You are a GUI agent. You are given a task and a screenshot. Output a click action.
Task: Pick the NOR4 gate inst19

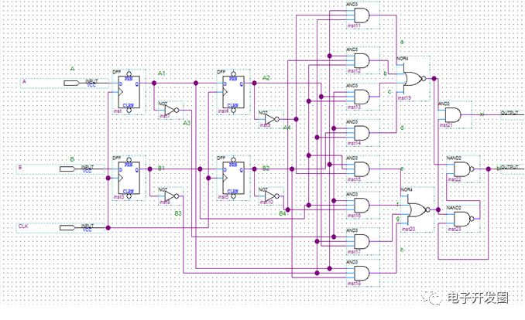413,79
